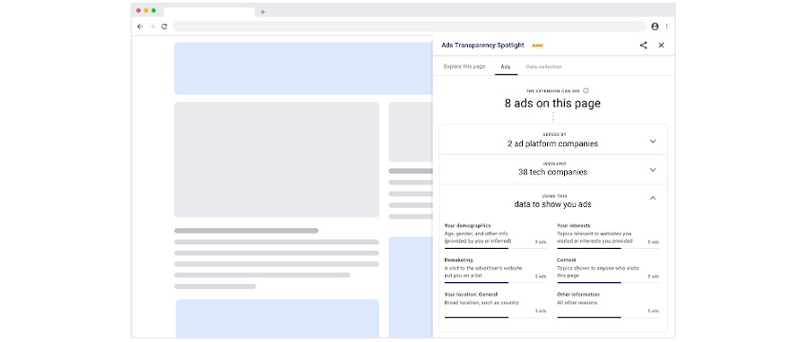Click the 'Context' heading
The width and height of the screenshot is (807, 342).
pyautogui.click(x=566, y=260)
